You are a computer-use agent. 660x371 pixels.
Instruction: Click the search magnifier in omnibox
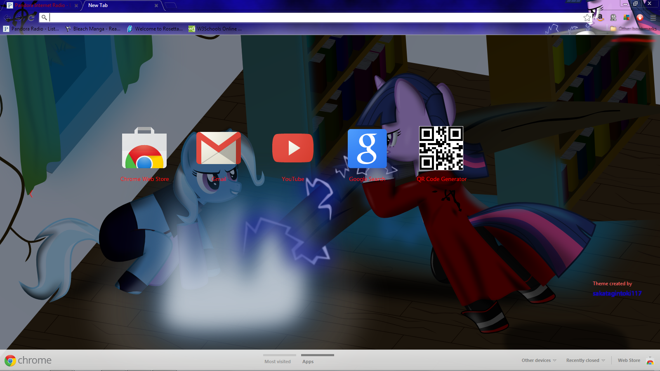(x=44, y=17)
